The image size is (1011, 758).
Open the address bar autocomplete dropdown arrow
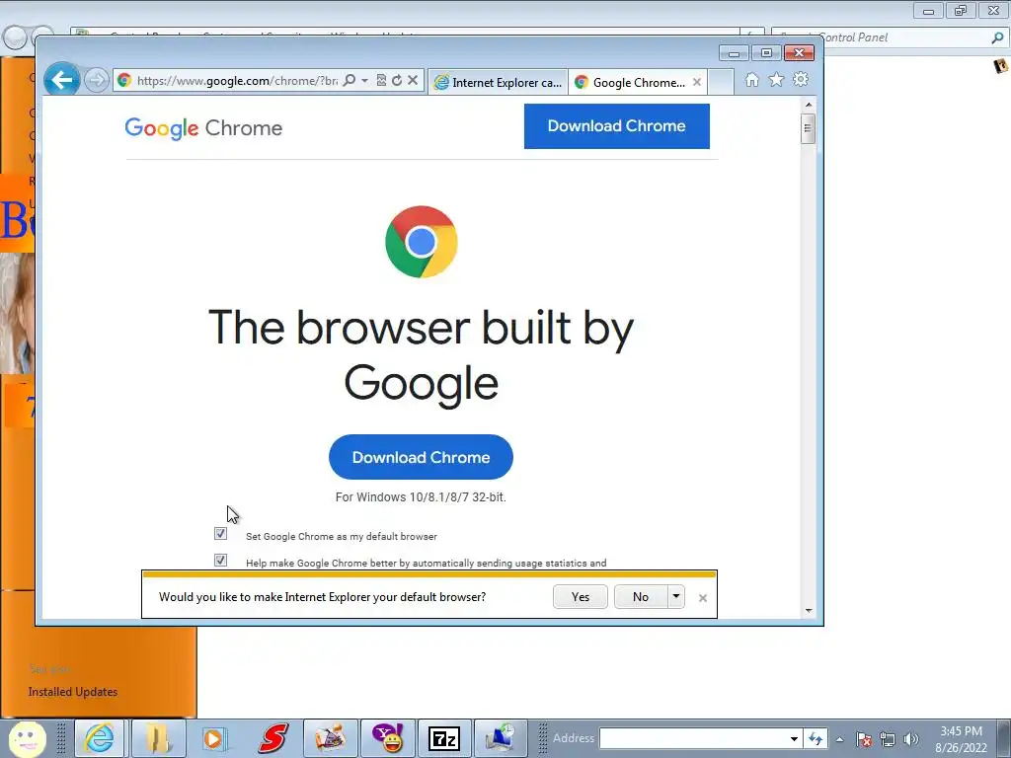(365, 81)
